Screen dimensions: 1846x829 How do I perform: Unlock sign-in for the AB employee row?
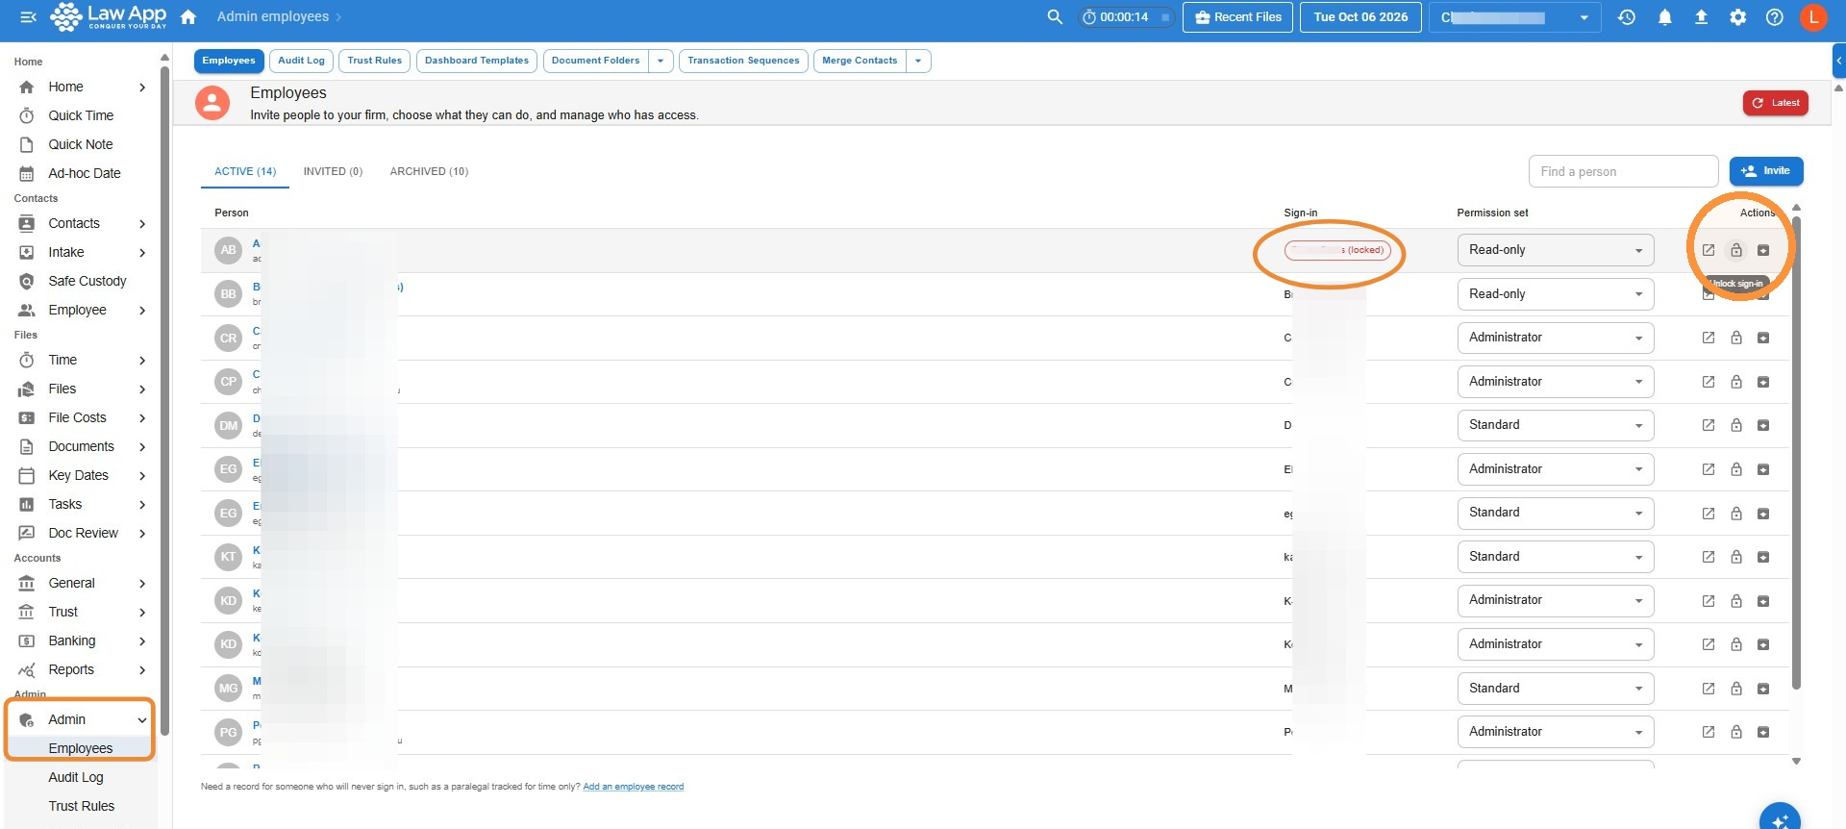[x=1736, y=250]
